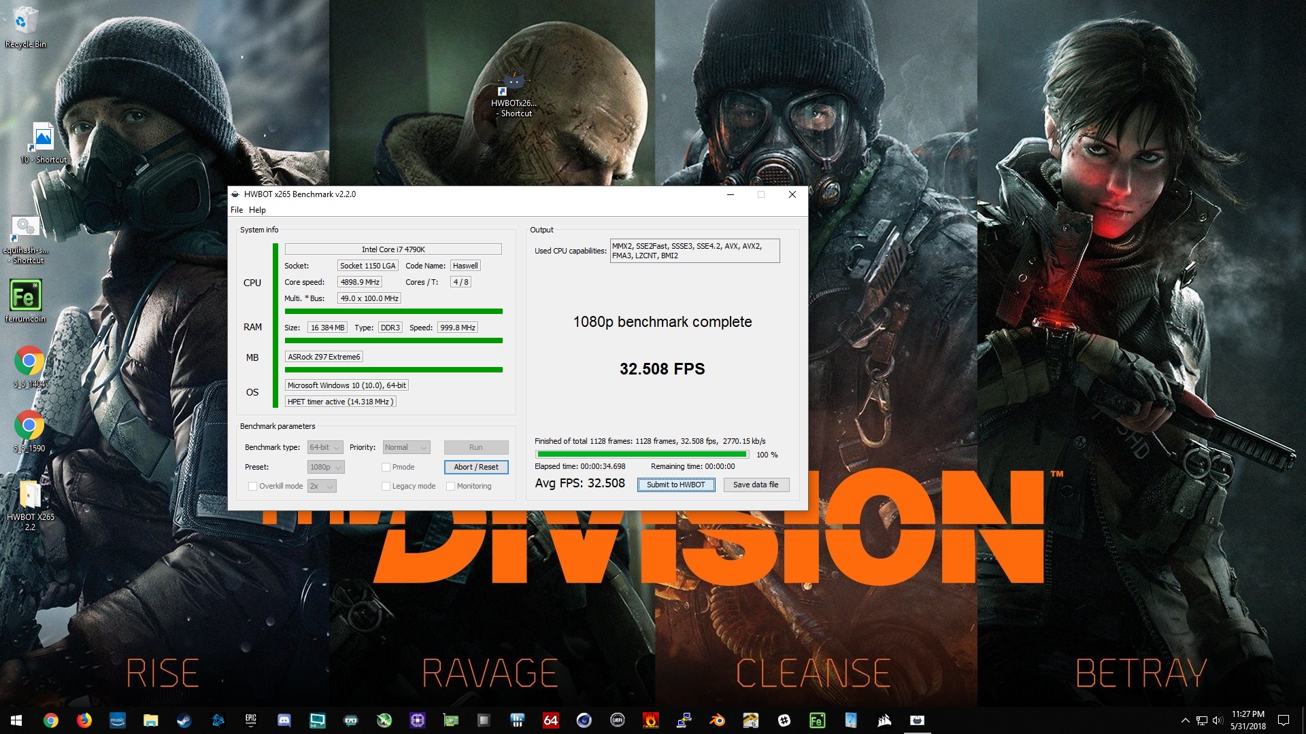Show hidden system tray icons
1306x734 pixels.
[1185, 720]
